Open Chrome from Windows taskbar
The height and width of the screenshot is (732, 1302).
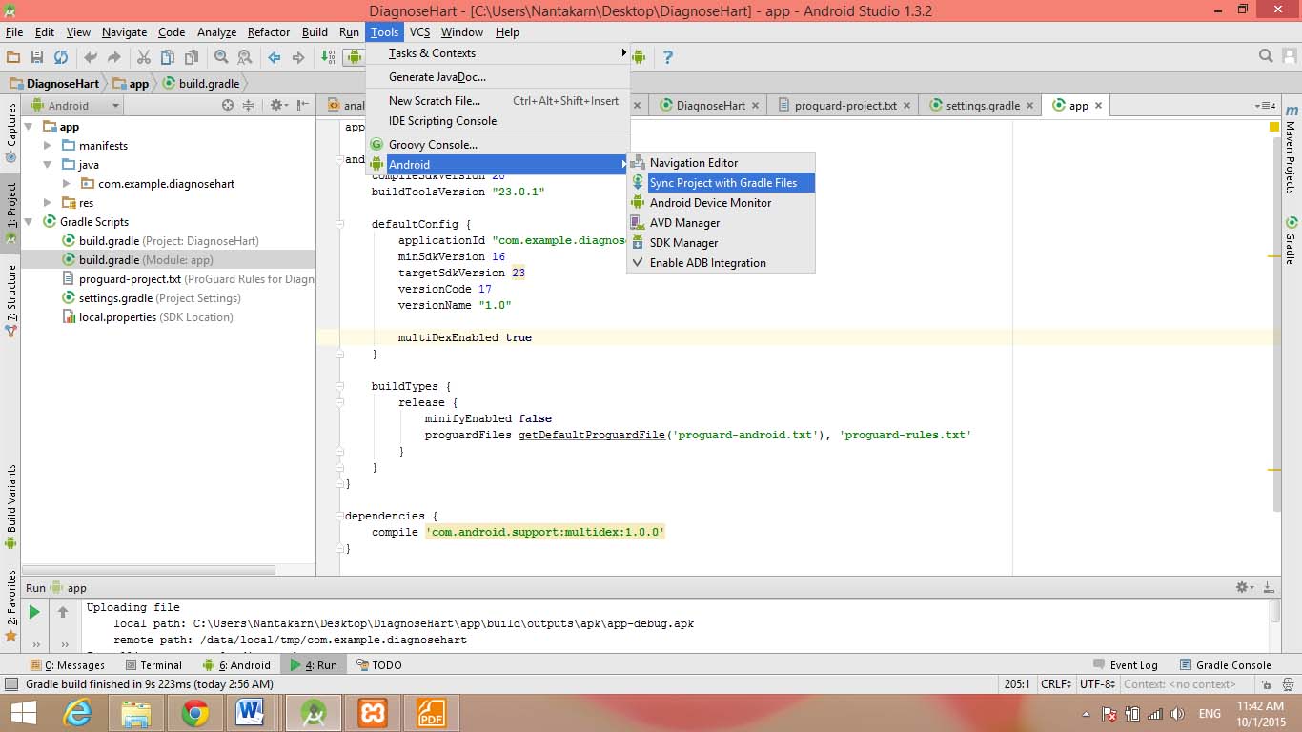click(x=195, y=713)
